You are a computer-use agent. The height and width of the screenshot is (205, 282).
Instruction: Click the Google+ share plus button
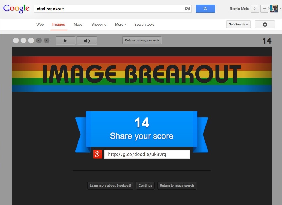coord(265,9)
